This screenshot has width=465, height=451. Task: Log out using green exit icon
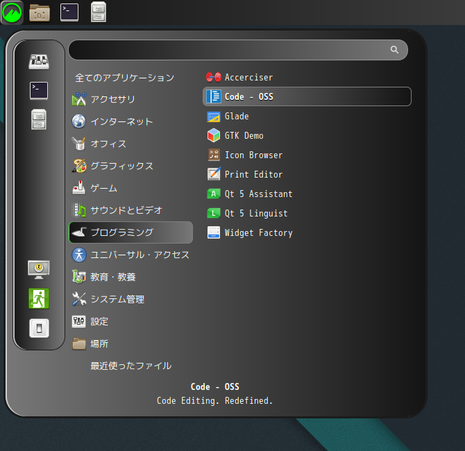tap(39, 298)
